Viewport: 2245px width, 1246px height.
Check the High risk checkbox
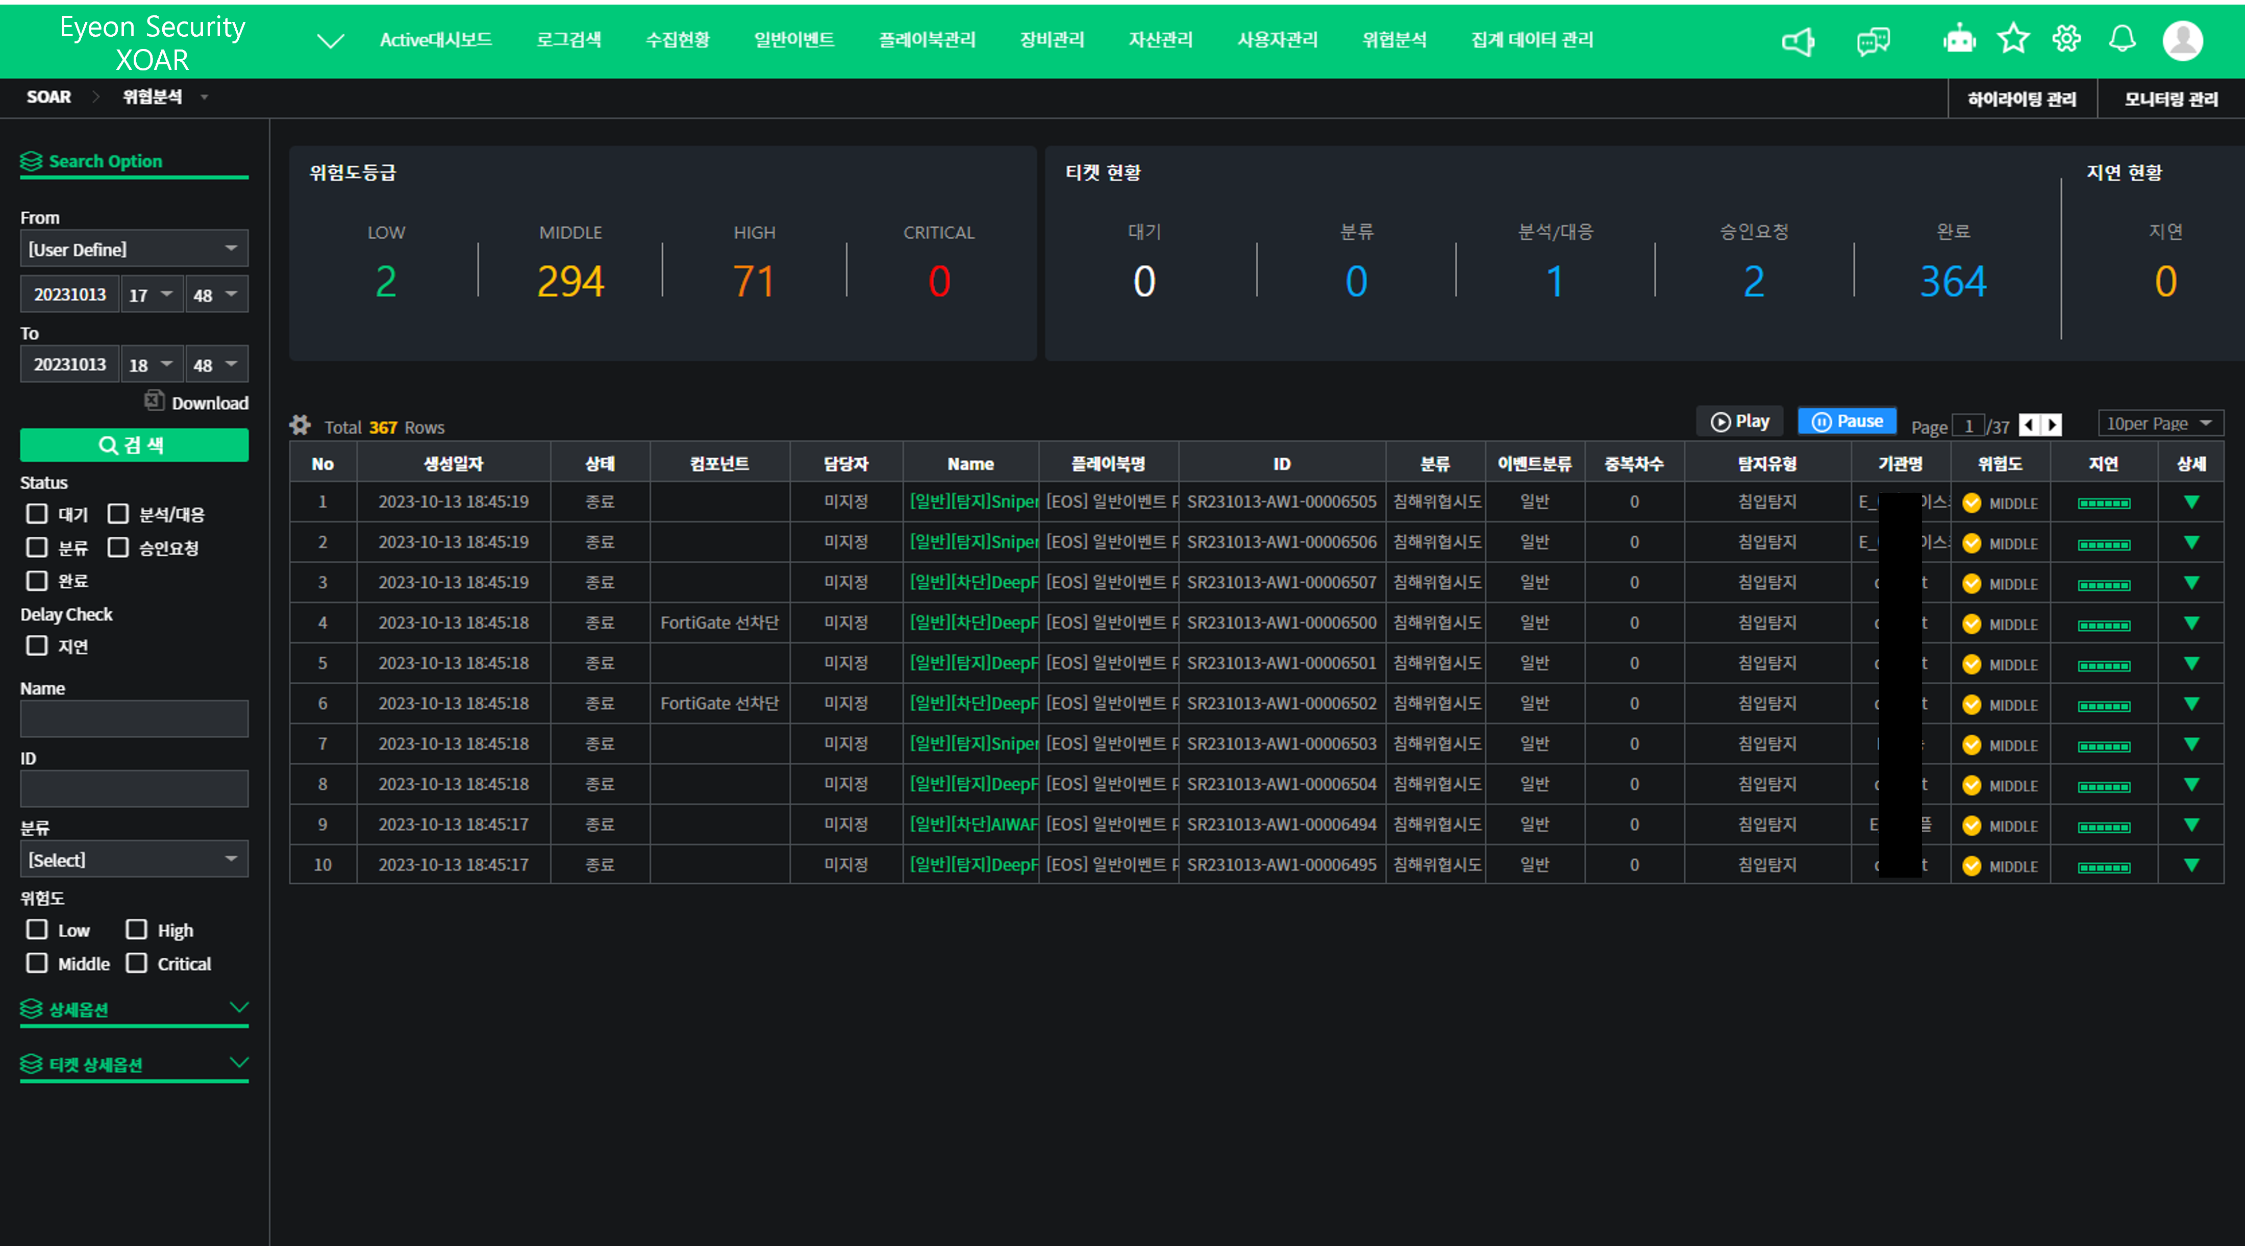coord(136,930)
